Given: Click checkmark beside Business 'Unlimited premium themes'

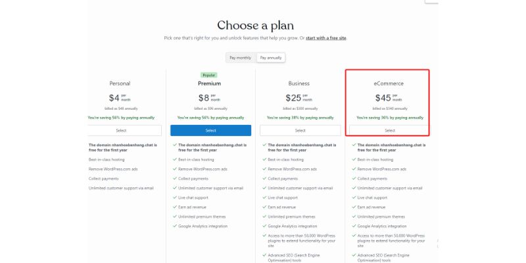Looking at the screenshot, I should click(264, 217).
